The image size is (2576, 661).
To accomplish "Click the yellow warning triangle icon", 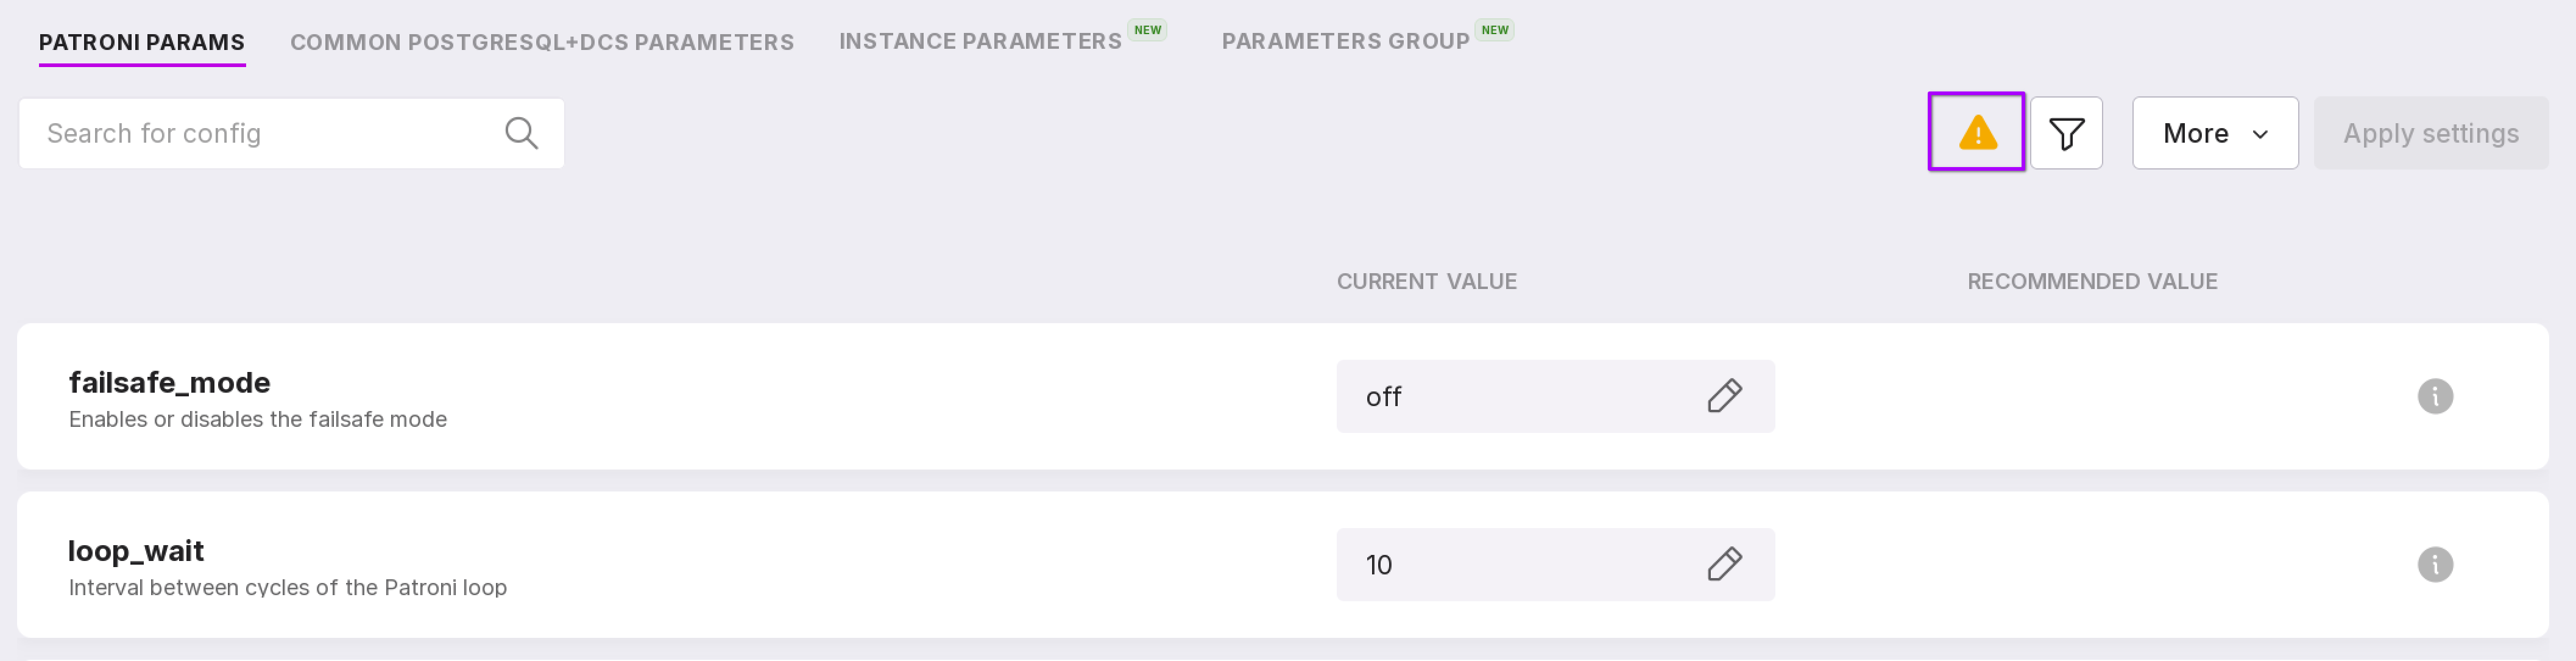I will 1976,132.
